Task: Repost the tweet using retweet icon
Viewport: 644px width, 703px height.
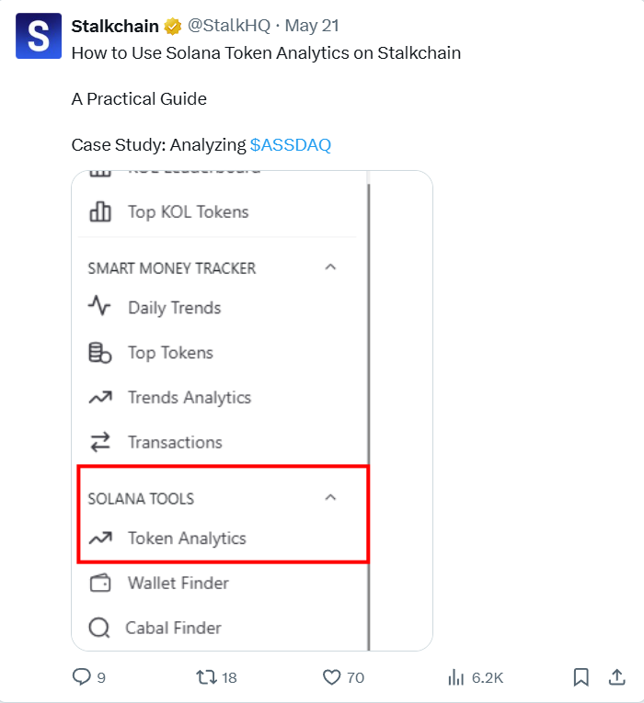Action: (x=206, y=677)
